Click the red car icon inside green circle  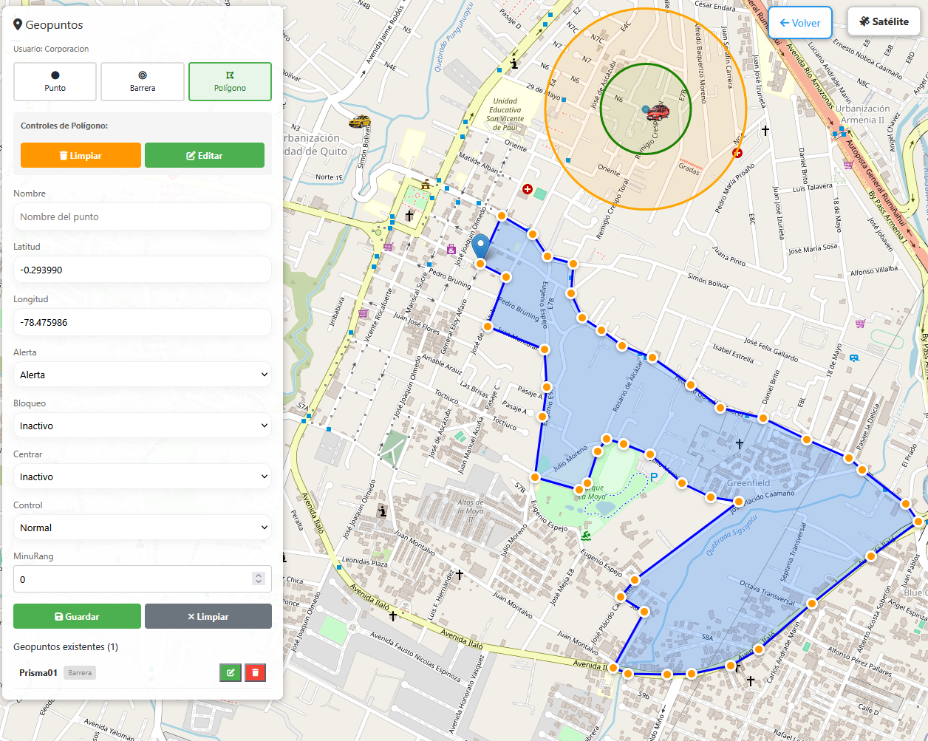[x=656, y=112]
